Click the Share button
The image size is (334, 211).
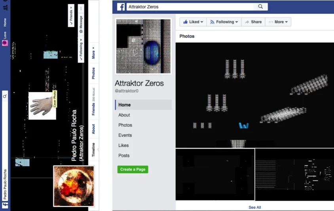(x=253, y=22)
